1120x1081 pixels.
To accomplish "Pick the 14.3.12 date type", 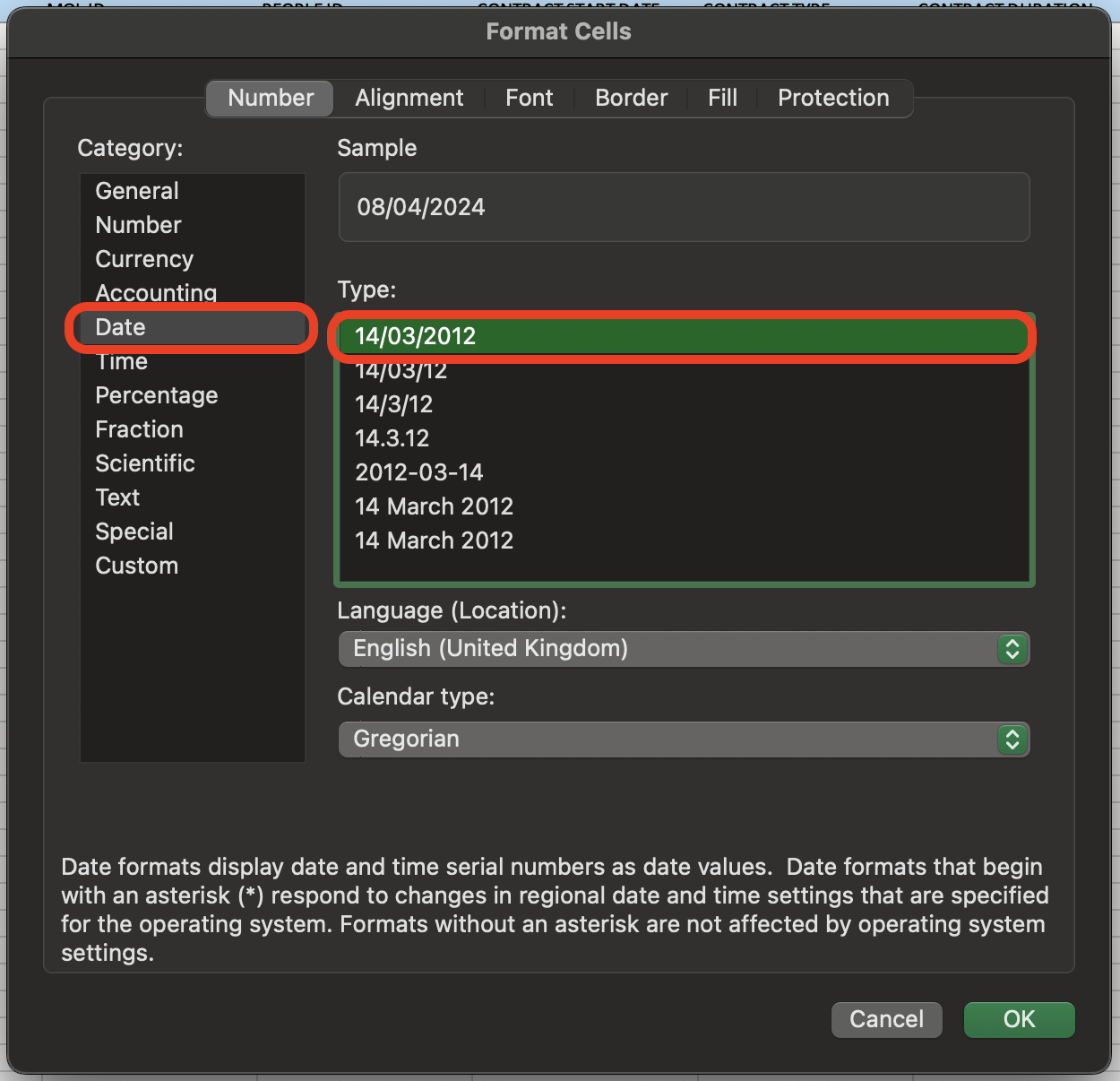I will (392, 438).
